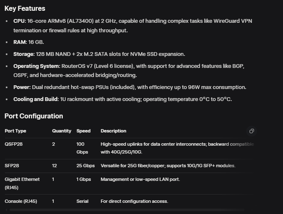
Task: Click the bold Storage label
Action: point(24,54)
